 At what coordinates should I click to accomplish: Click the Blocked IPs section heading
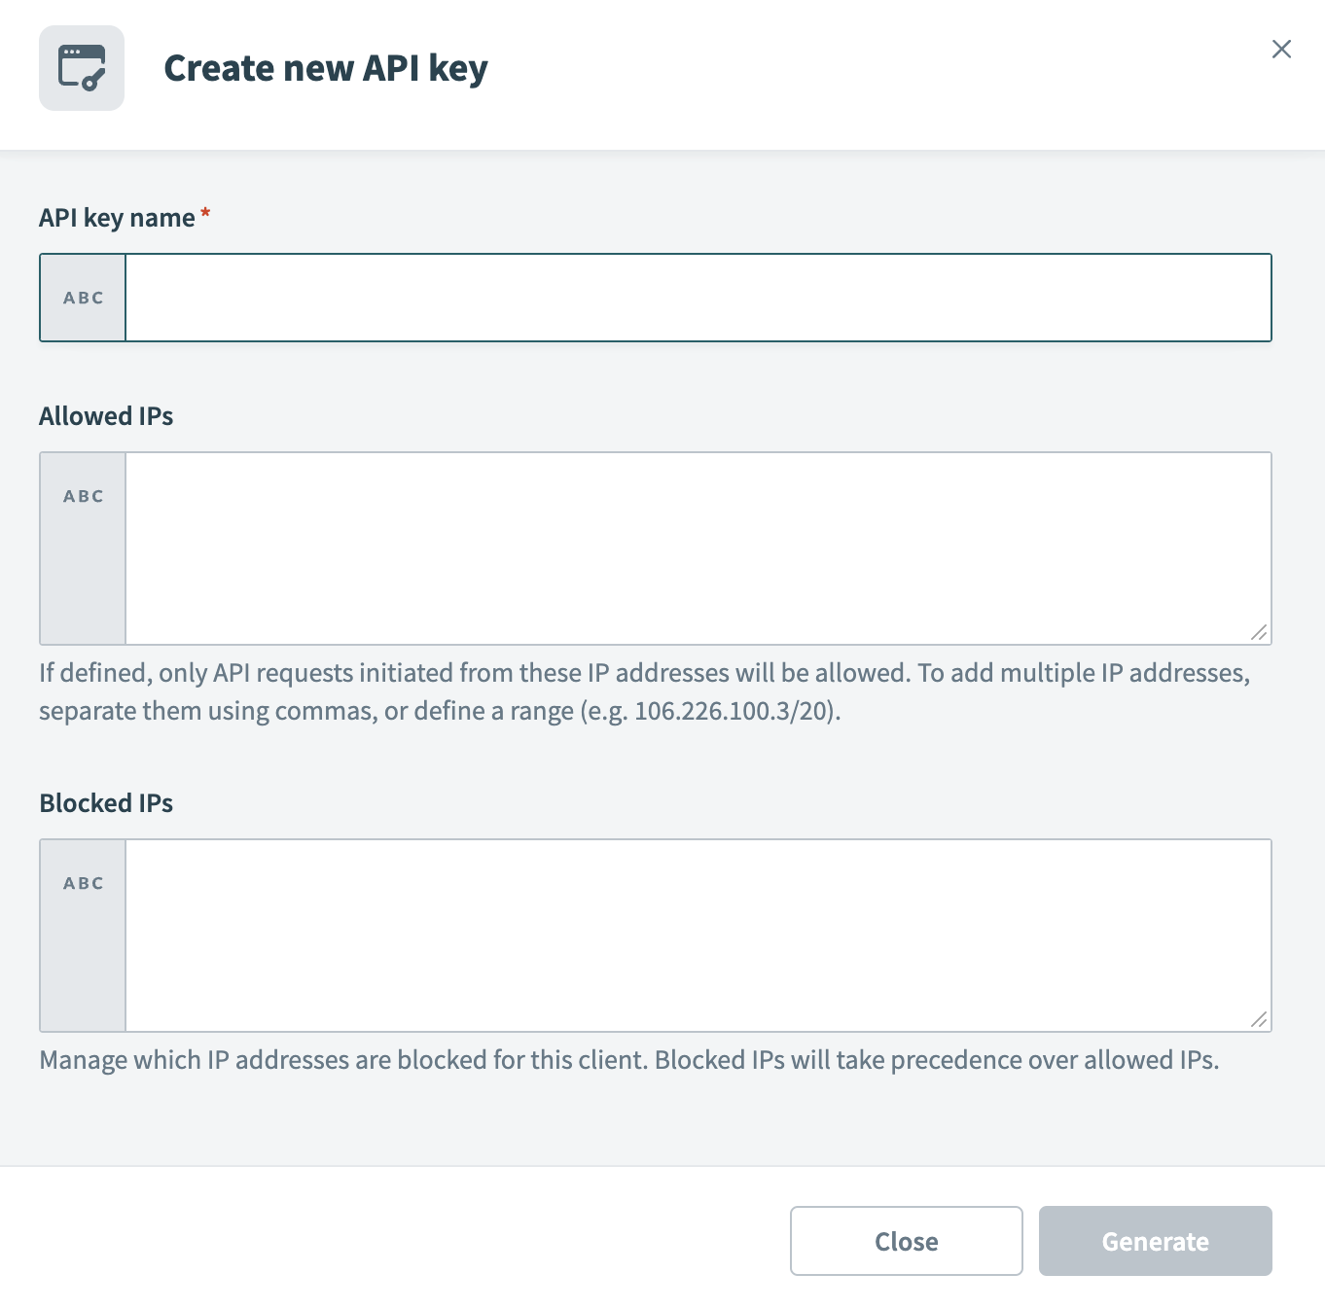click(x=105, y=803)
